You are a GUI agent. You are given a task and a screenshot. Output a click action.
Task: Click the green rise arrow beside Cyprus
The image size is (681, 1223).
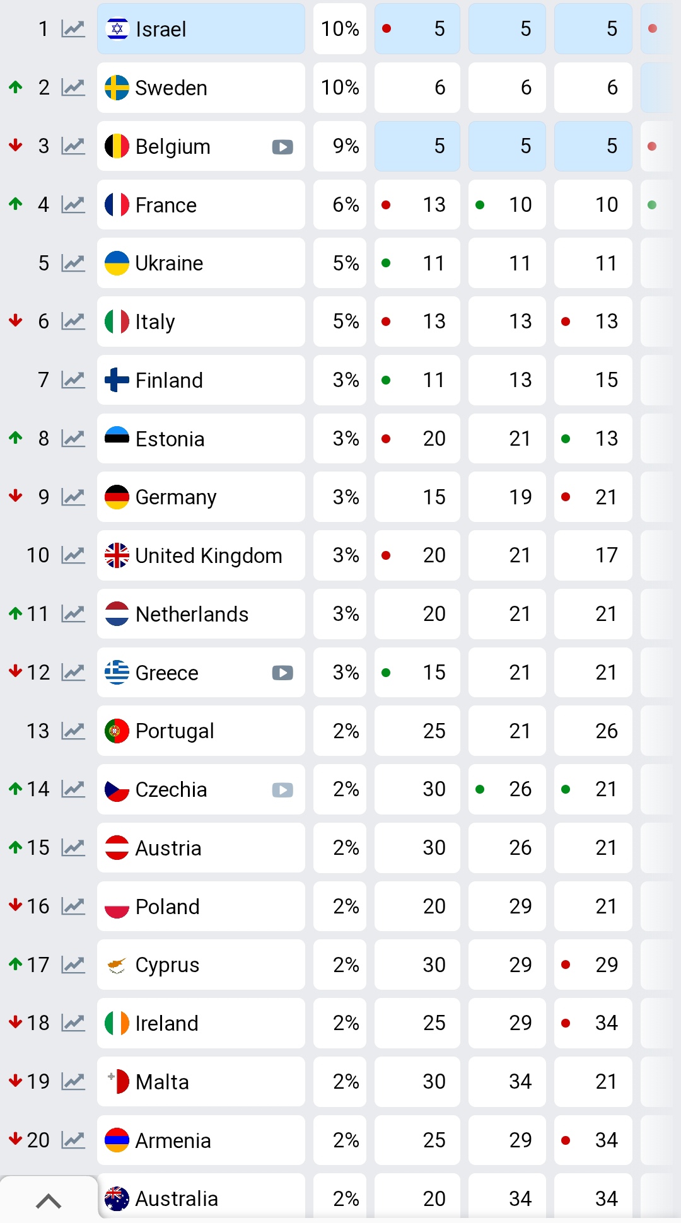15,965
